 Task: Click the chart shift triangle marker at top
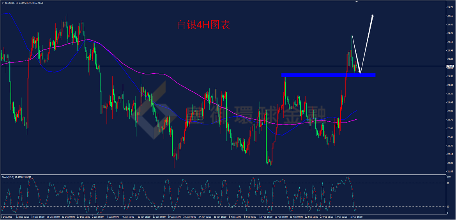[x=357, y=2]
